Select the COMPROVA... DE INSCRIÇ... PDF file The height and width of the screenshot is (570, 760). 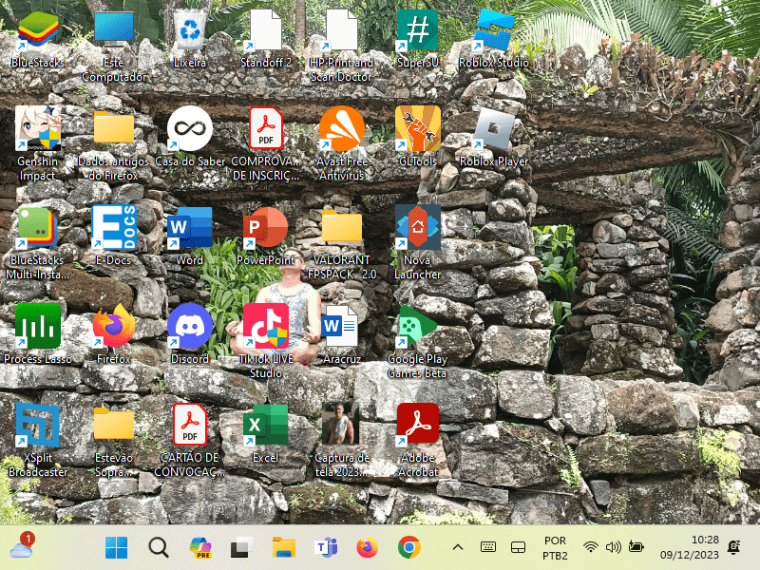click(x=266, y=129)
